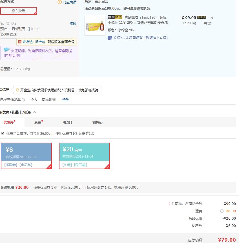Screen dimensions: 239x243
Task: Click the 颜色：小棕金296... attribute text
Action: pyautogui.click(x=122, y=30)
